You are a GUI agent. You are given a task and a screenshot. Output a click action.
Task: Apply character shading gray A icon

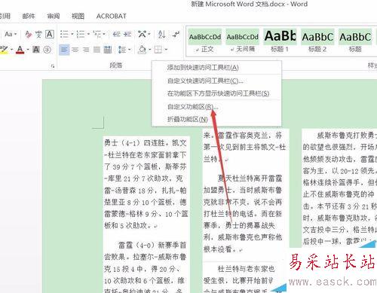click(36, 50)
